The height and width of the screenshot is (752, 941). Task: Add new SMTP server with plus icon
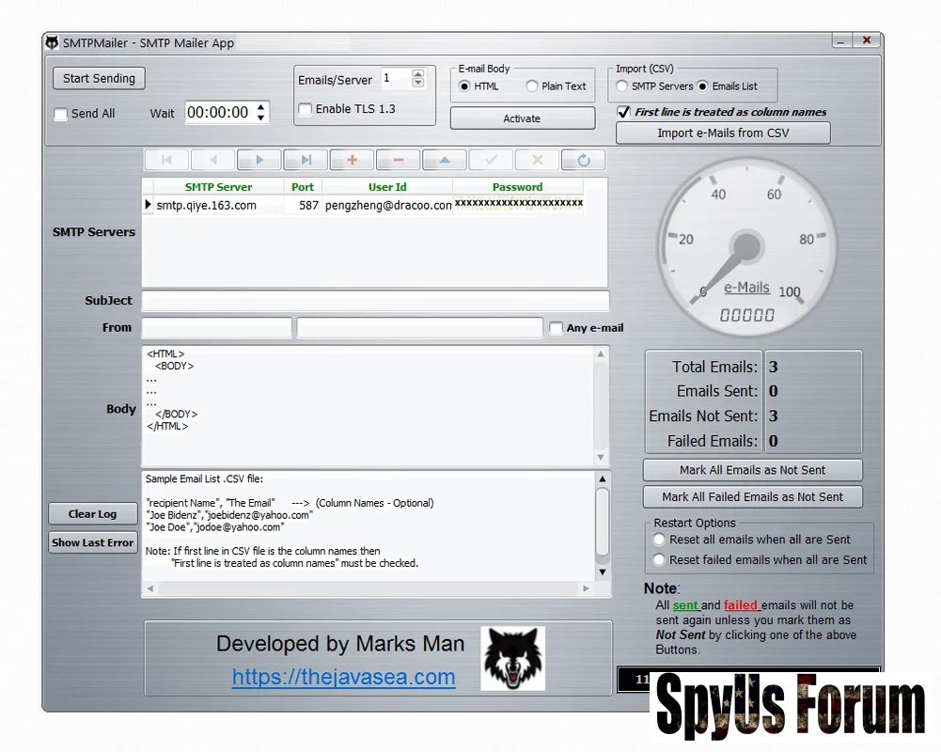(x=352, y=160)
